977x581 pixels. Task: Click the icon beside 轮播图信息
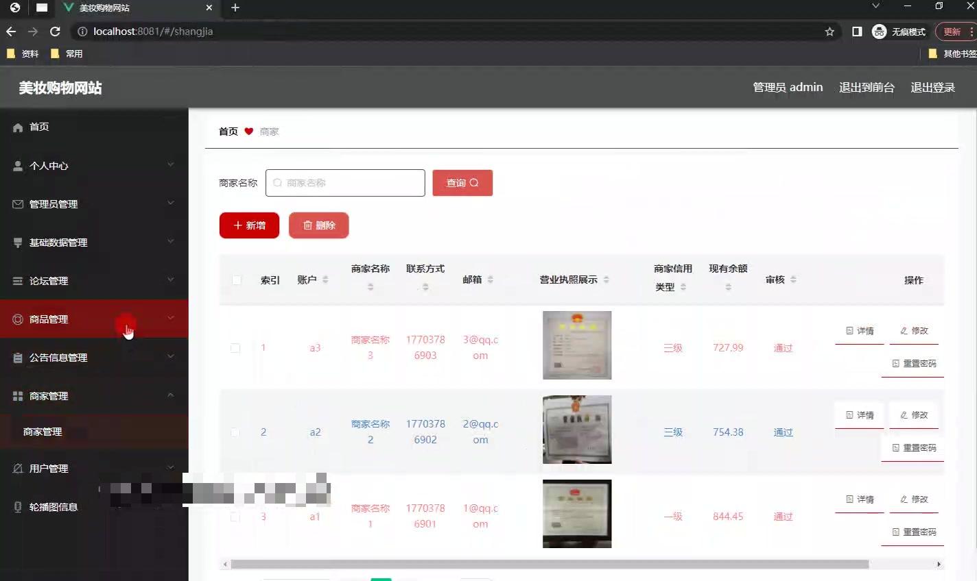[x=18, y=507]
